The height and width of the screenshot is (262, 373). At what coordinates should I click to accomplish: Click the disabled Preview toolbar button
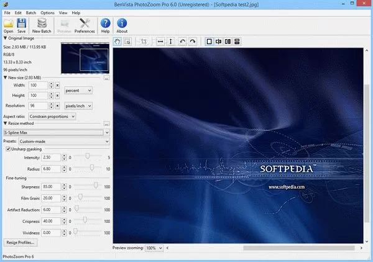click(64, 25)
